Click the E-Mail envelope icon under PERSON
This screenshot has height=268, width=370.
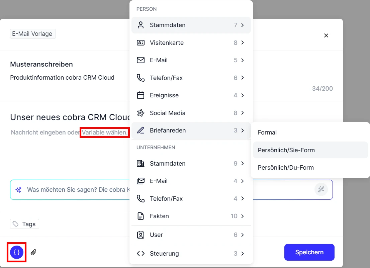tap(140, 60)
